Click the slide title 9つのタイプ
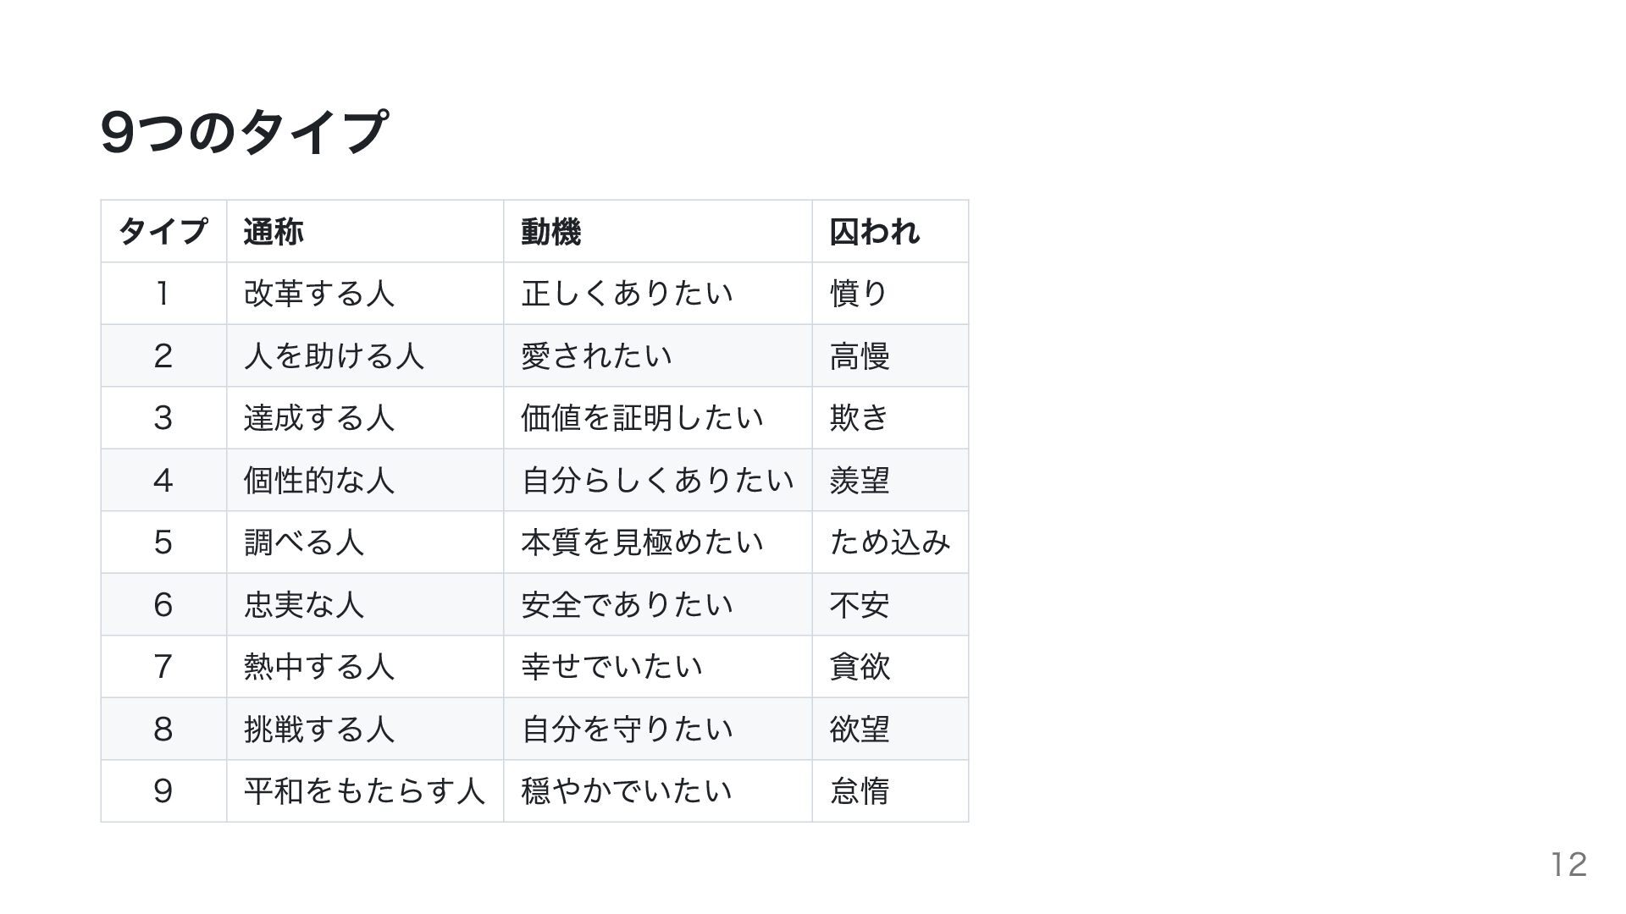The image size is (1626, 914). coord(244,133)
